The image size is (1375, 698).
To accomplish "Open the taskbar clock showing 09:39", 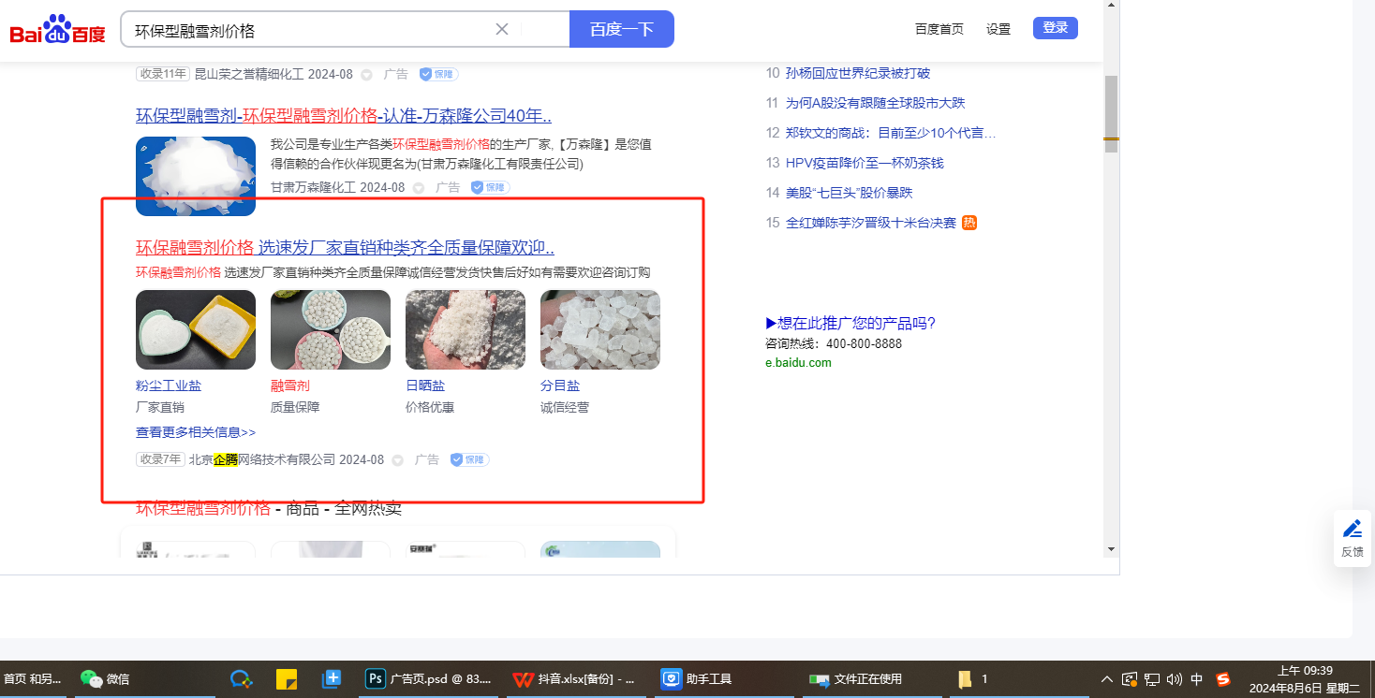I will tap(1305, 679).
